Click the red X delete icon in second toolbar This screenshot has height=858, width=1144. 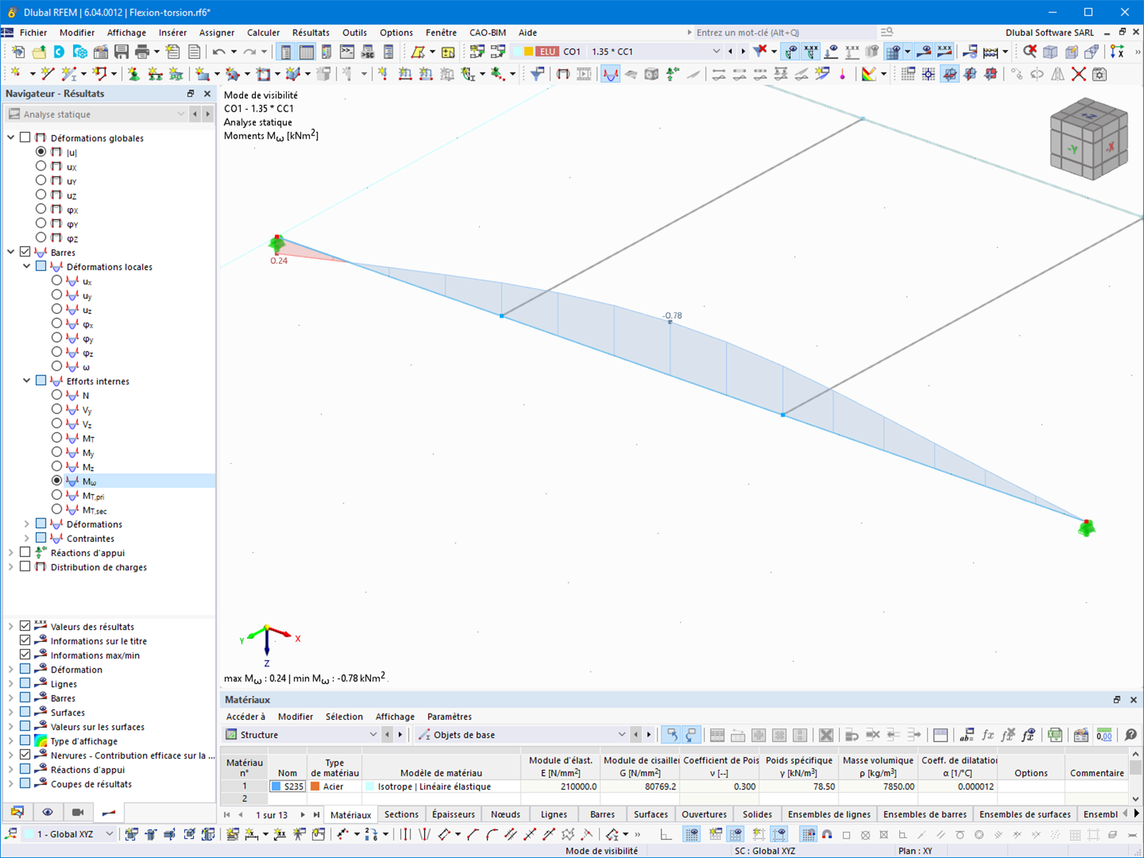1078,74
